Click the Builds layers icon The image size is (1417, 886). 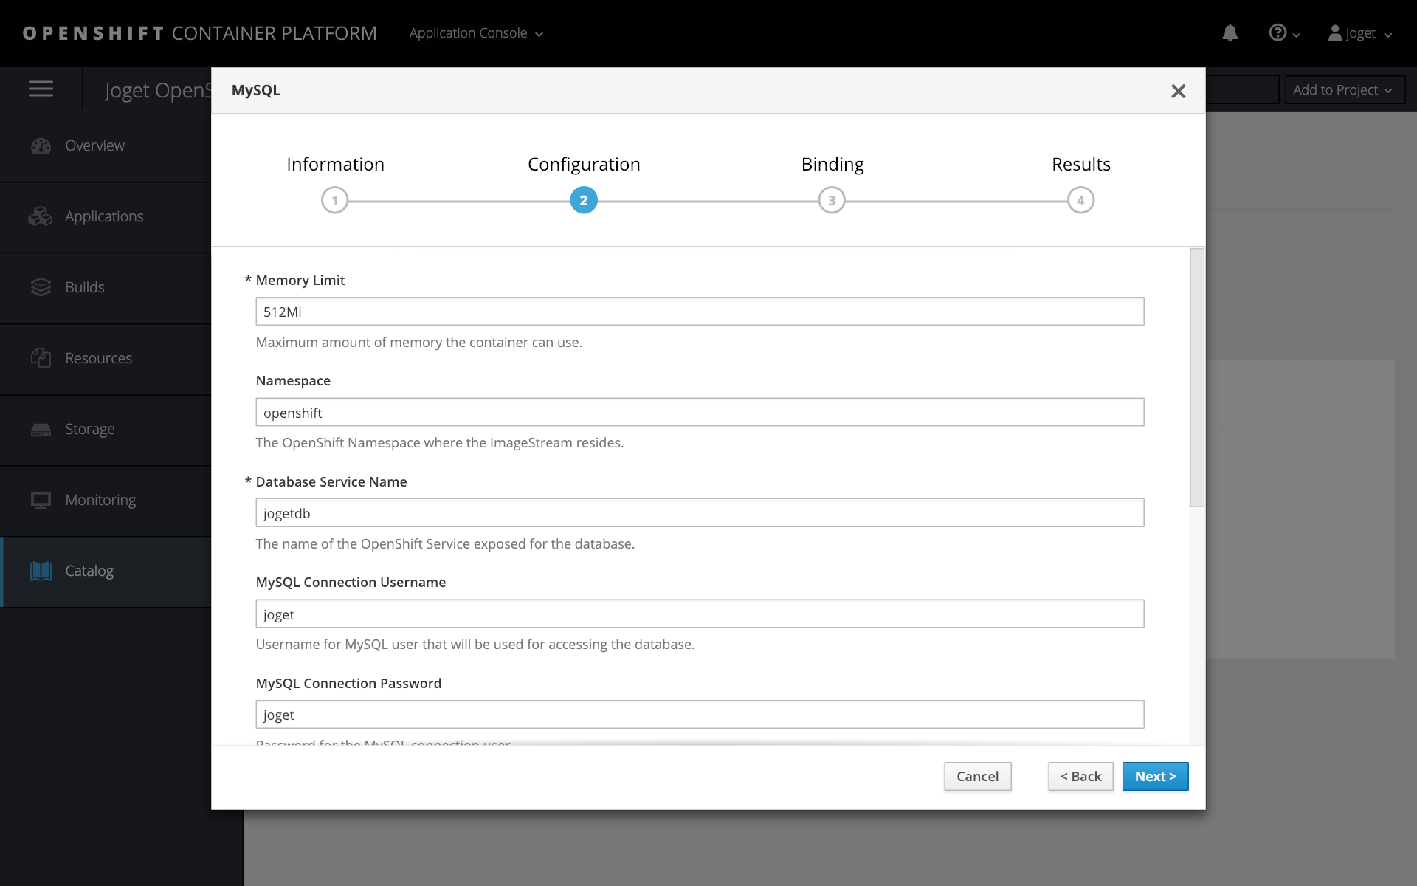(x=41, y=287)
